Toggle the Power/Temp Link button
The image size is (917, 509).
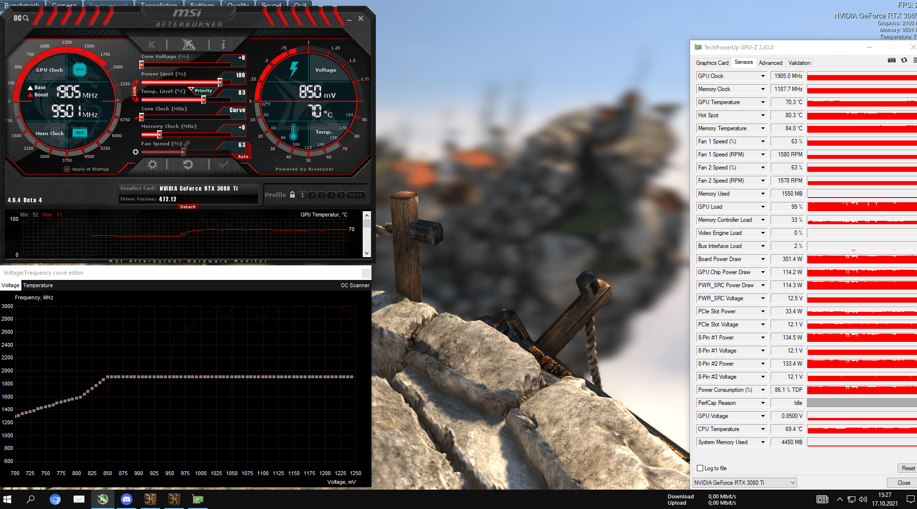point(135,91)
